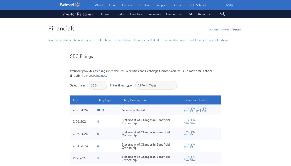Open the Select Year dropdown showing 2024
The image size is (291, 166).
tap(98, 85)
